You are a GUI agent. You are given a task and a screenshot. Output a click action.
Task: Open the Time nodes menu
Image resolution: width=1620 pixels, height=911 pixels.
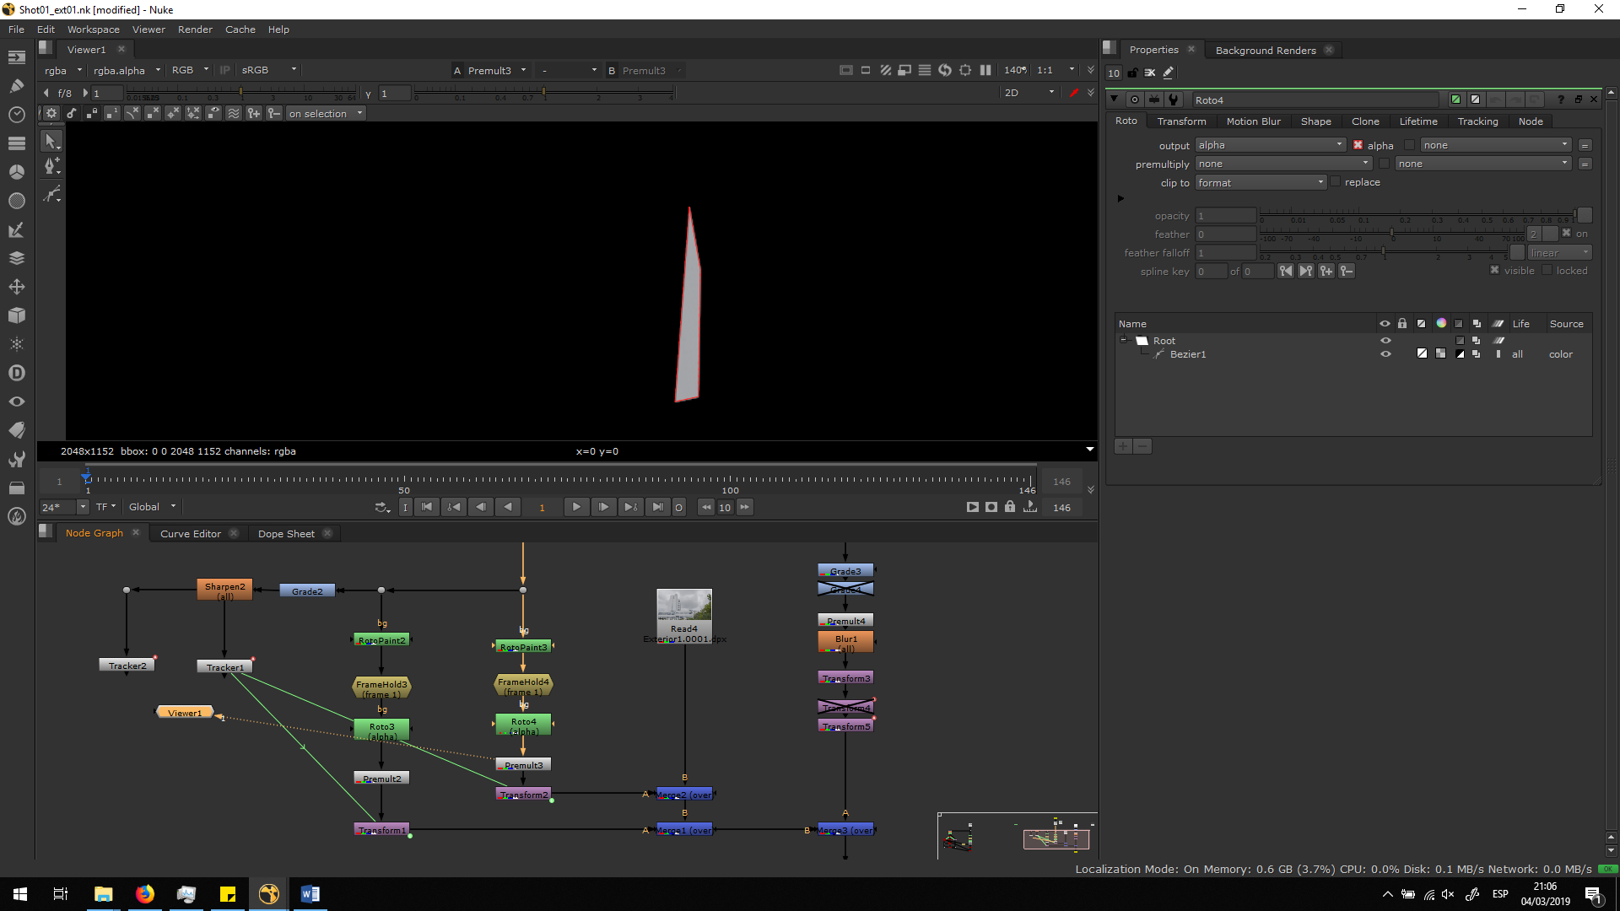(x=16, y=114)
